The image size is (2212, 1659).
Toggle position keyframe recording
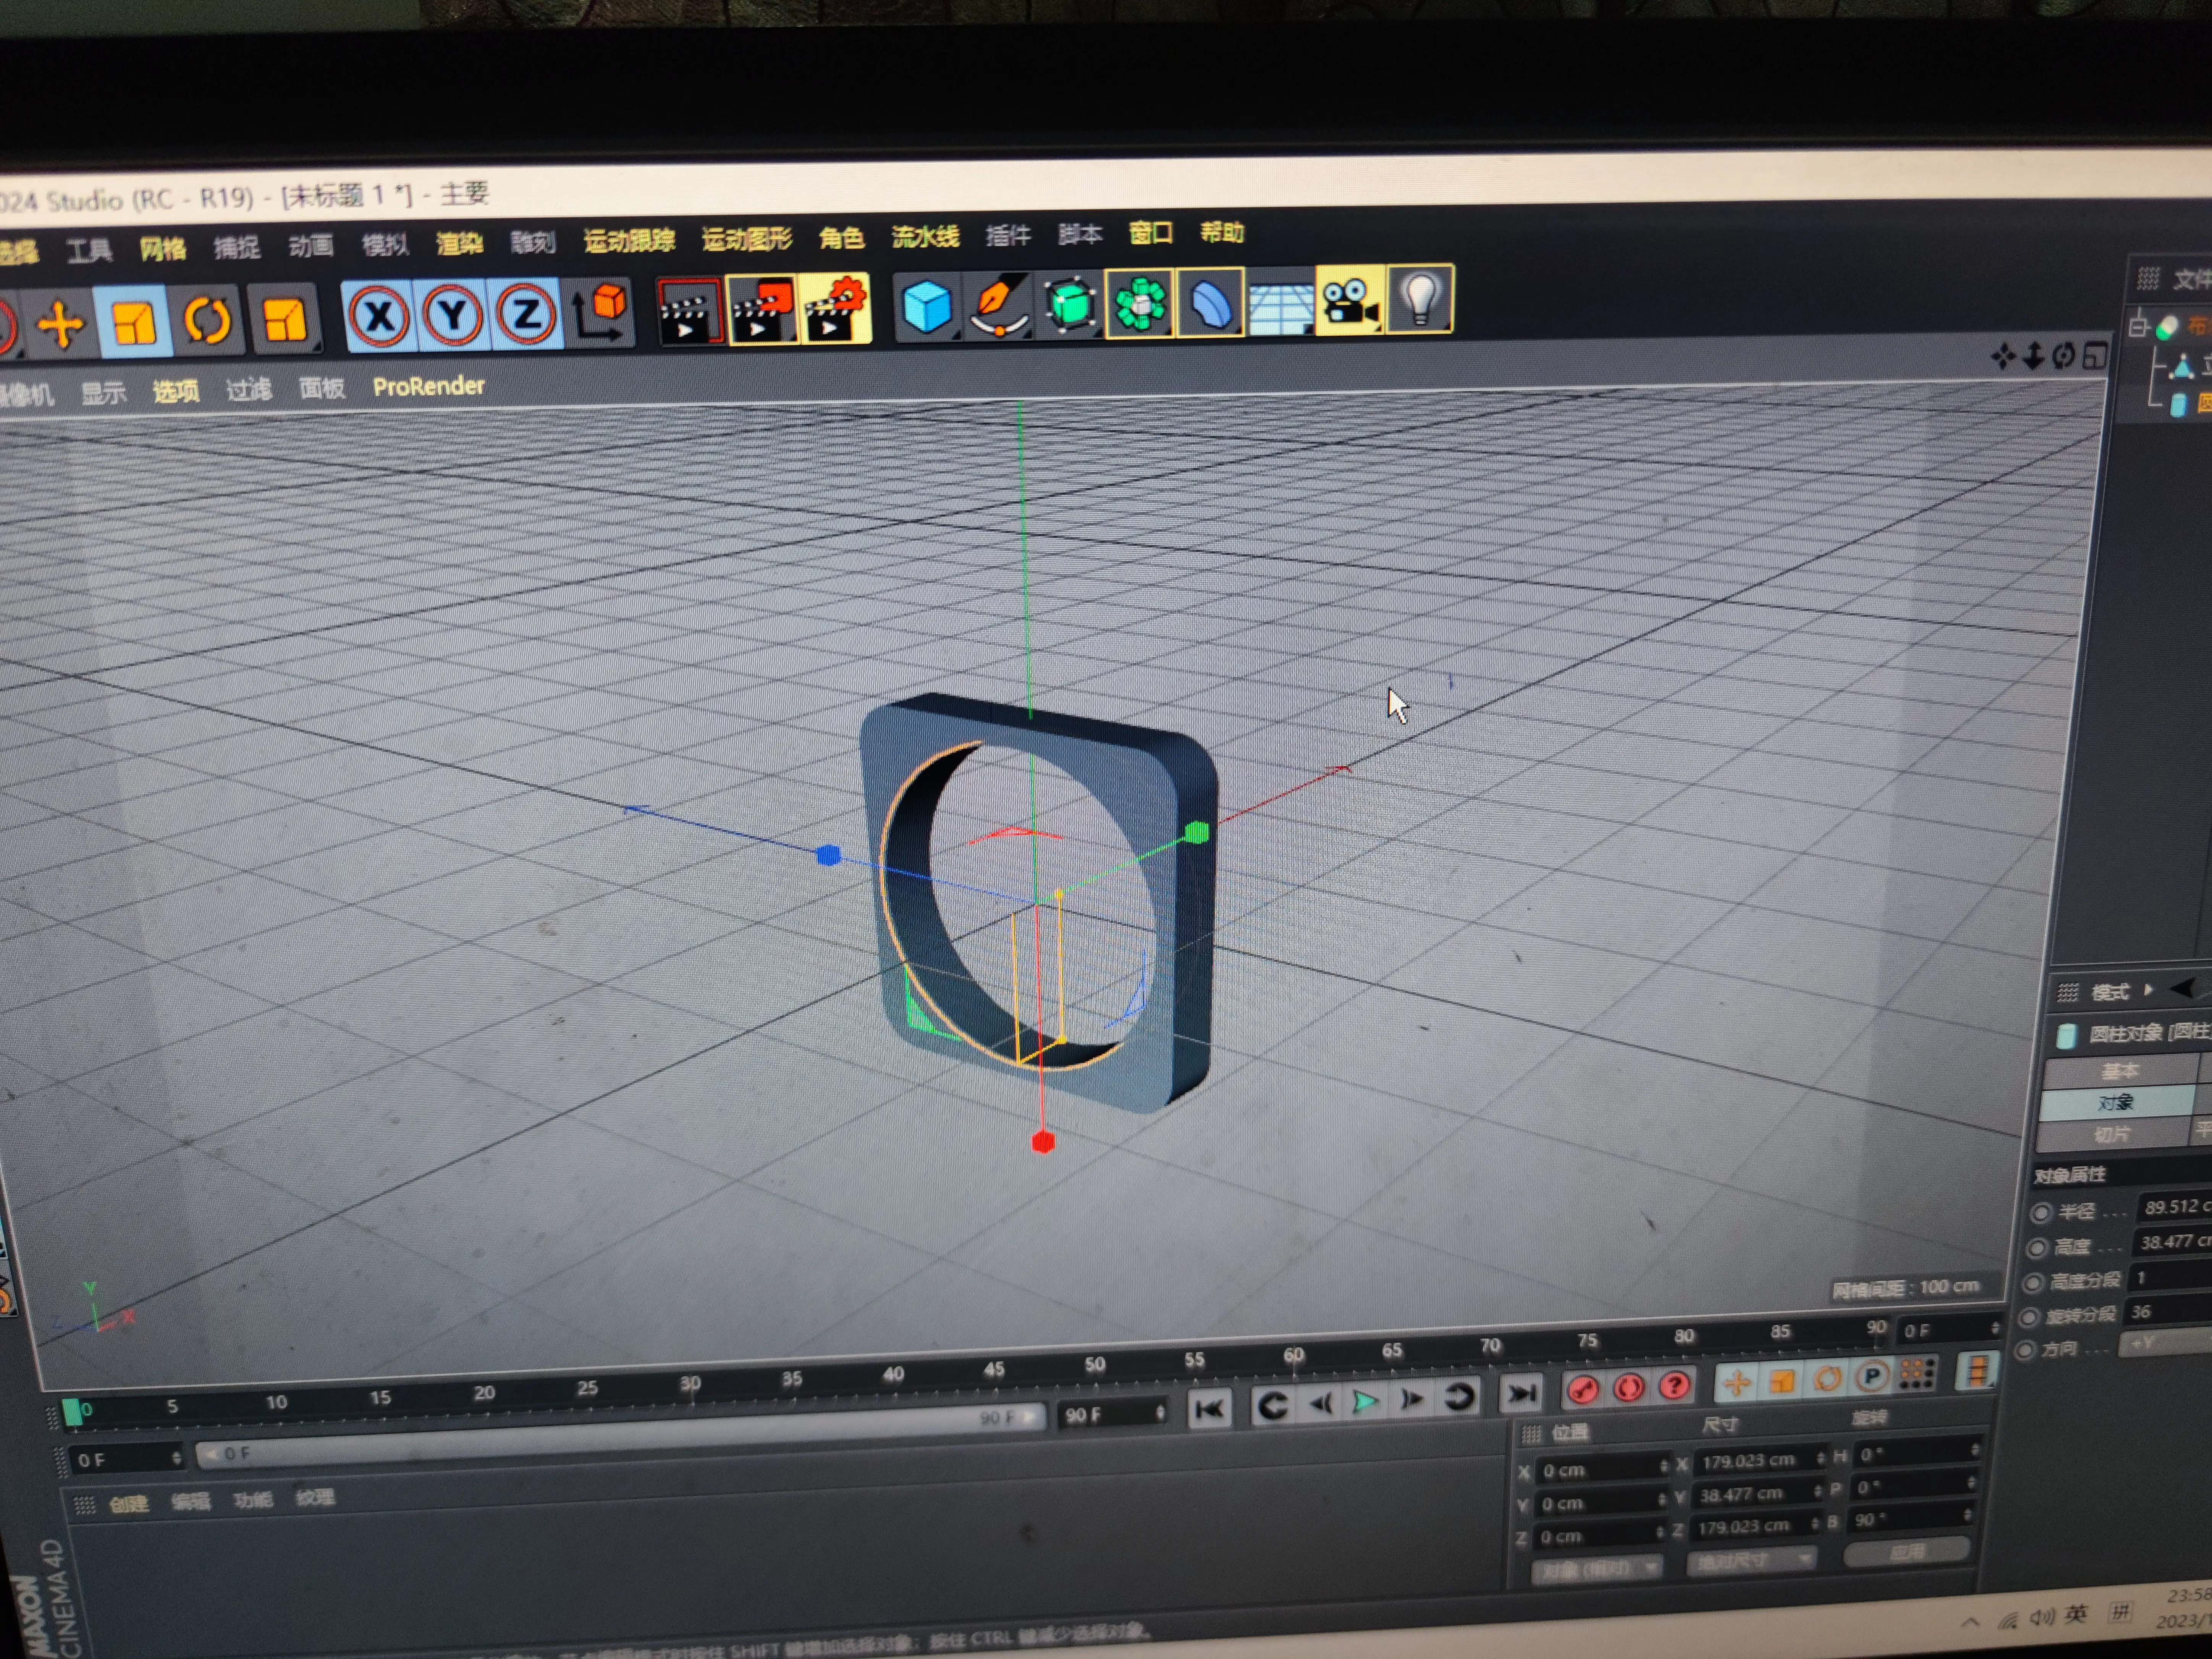tap(1737, 1383)
